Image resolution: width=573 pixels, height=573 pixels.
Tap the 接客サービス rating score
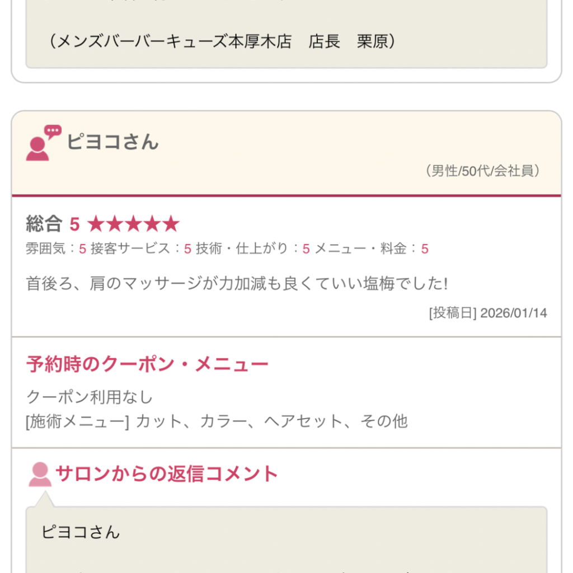click(x=187, y=249)
